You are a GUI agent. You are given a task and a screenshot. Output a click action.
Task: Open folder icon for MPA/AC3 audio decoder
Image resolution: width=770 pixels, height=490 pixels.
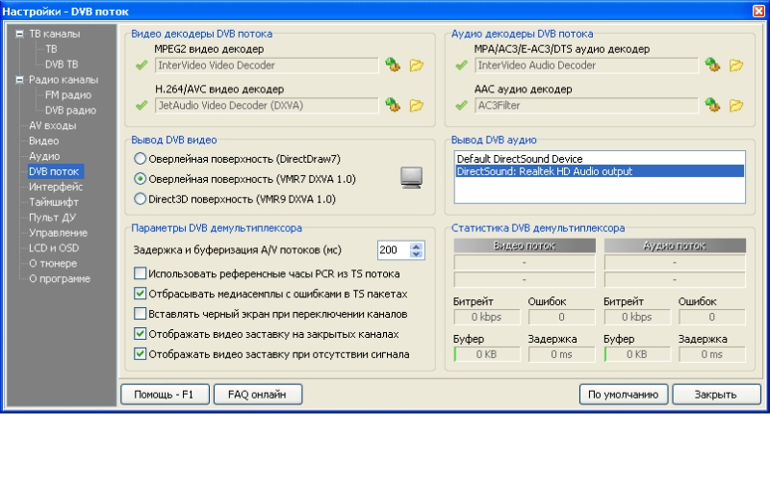pos(736,65)
